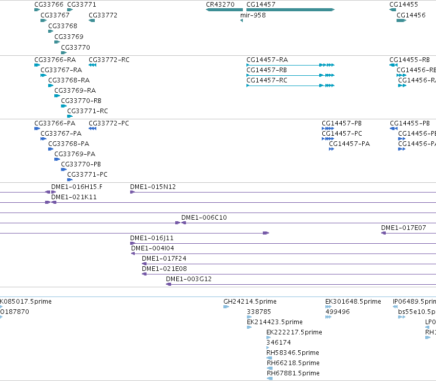436x381 pixels.
Task: Click EST EK214423.5prime
Action: 275,322
